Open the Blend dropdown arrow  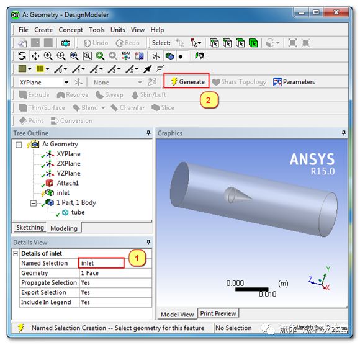pos(103,107)
